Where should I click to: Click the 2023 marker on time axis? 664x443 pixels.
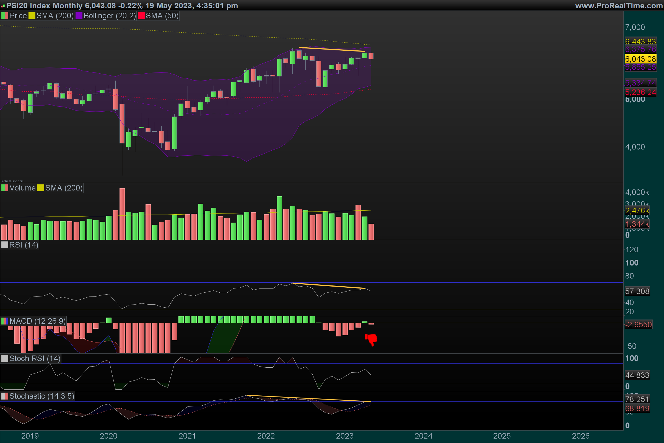pos(345,436)
